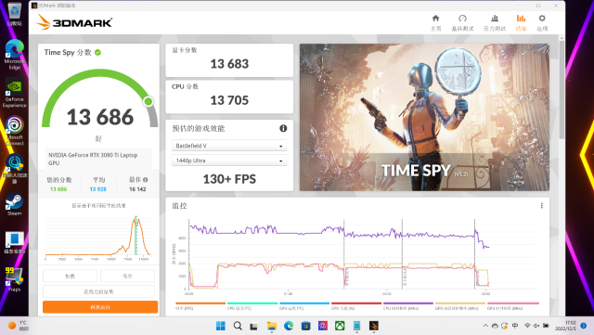Open the Options gear icon

tap(542, 19)
